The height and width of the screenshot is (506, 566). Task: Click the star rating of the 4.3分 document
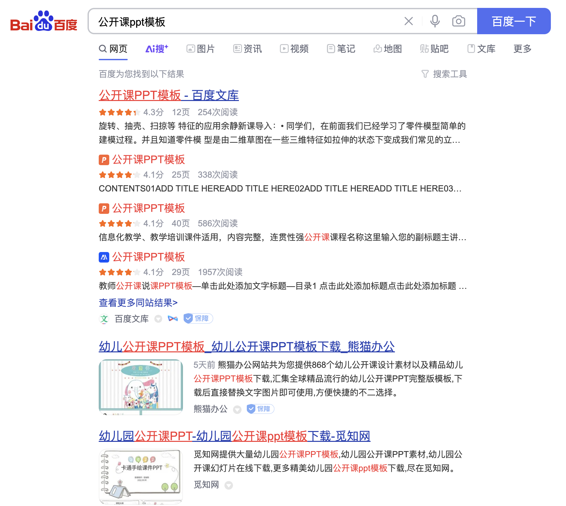pyautogui.click(x=120, y=113)
